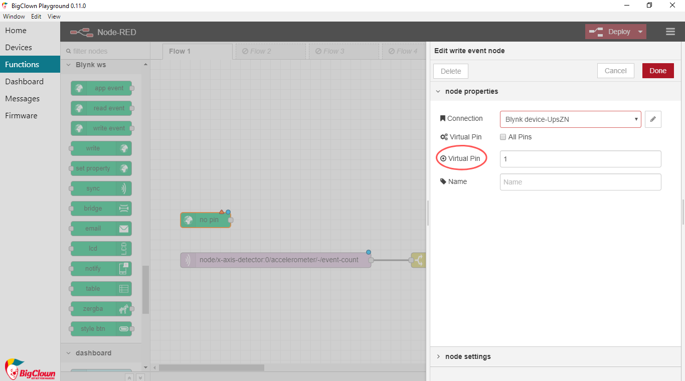The image size is (685, 381).
Task: Switch to the Flow 2 tab
Action: click(x=271, y=51)
